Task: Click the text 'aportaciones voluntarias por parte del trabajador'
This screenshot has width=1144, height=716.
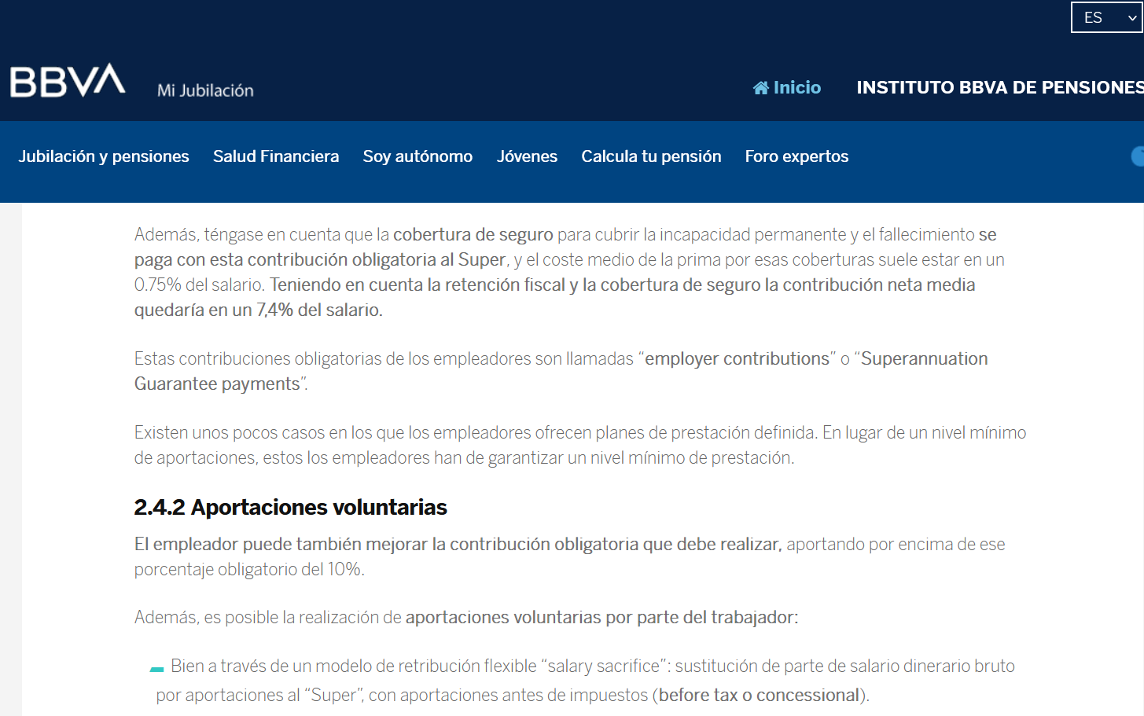Action: click(x=600, y=617)
